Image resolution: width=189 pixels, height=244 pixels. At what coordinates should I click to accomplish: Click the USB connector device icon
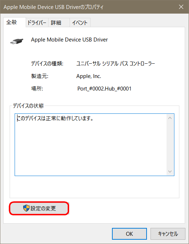click(17, 41)
